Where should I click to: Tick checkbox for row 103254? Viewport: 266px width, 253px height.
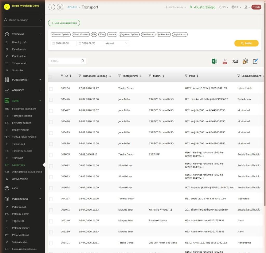pyautogui.click(x=51, y=89)
